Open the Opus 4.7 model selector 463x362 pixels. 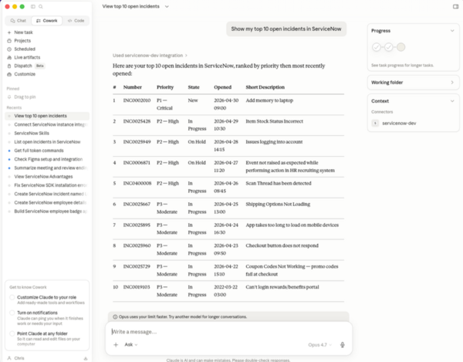tap(319, 345)
